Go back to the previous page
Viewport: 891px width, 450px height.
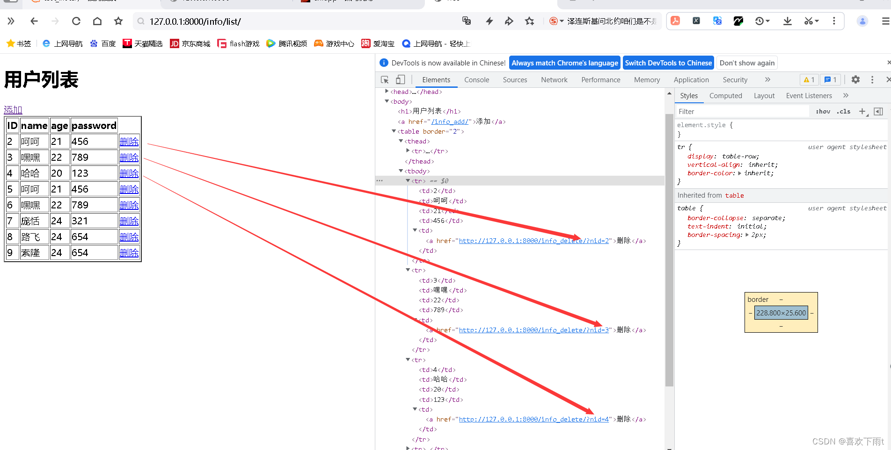point(34,21)
